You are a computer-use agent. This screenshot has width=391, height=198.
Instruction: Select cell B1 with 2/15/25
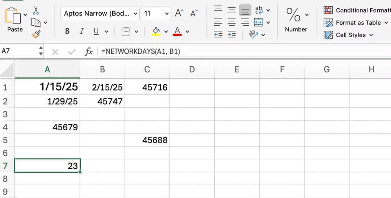[x=102, y=87]
